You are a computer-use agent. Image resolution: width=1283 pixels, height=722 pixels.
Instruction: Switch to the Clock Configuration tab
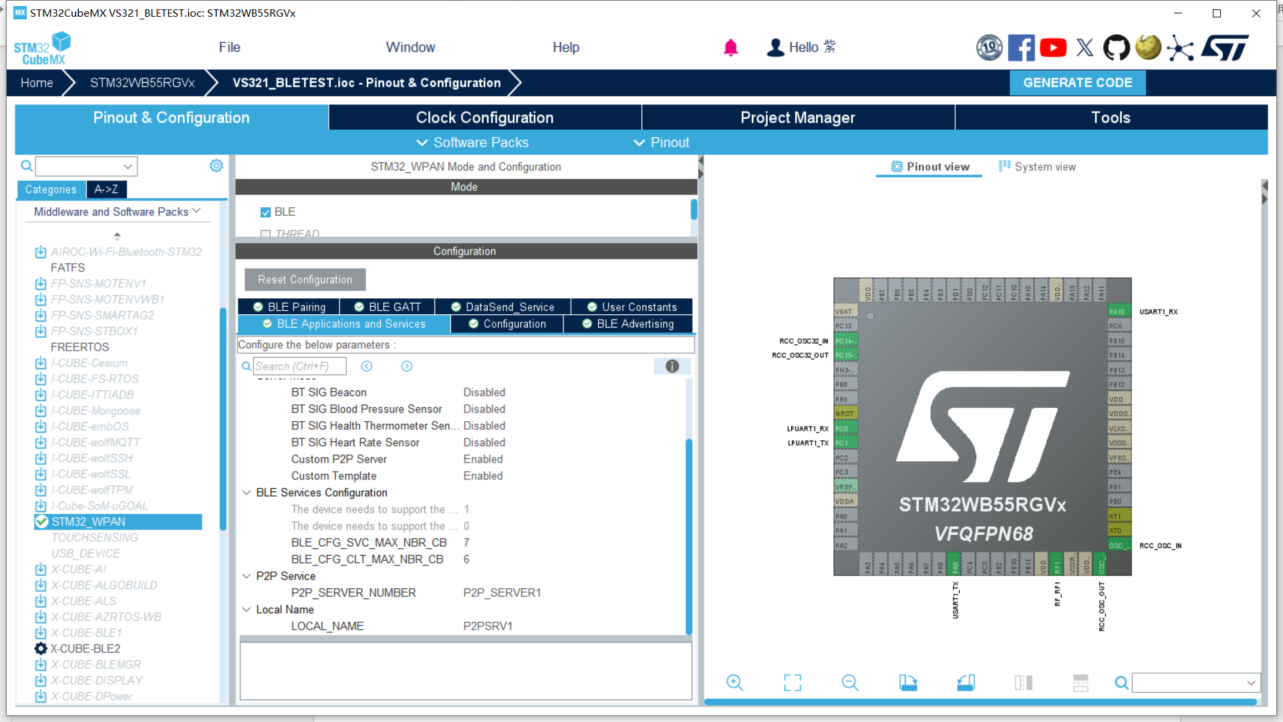pos(484,117)
